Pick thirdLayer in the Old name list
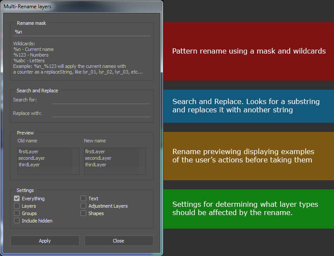The height and width of the screenshot is (256, 334). 29,165
